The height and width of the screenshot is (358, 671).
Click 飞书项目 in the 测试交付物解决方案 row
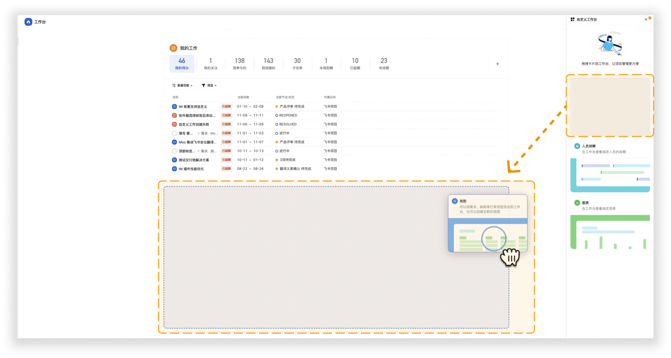(330, 160)
